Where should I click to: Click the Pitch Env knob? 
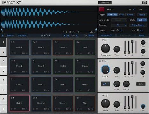pyautogui.click(x=143, y=42)
